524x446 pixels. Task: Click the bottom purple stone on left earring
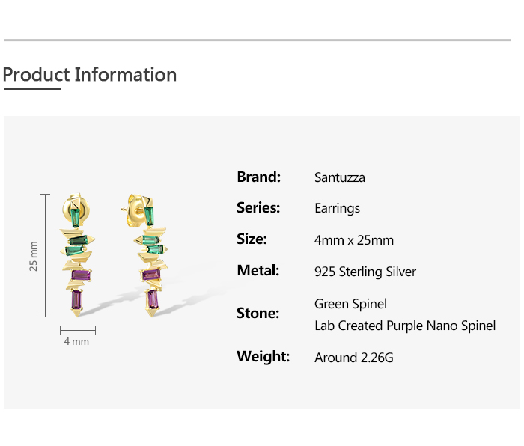point(76,300)
